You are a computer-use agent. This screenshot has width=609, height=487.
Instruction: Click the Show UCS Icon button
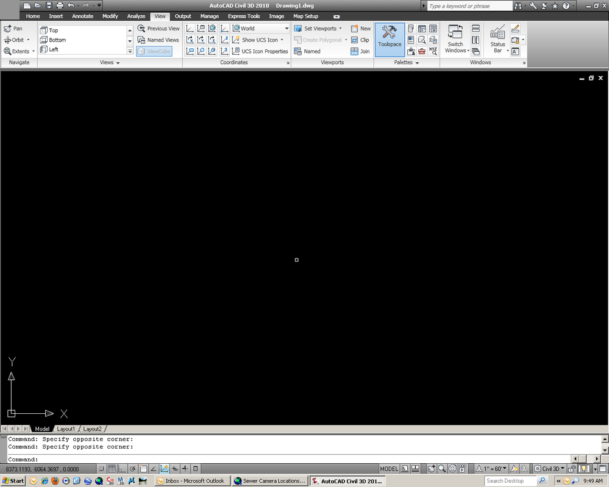click(x=255, y=40)
